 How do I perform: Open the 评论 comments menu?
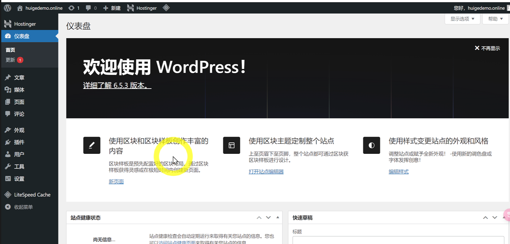point(29,114)
